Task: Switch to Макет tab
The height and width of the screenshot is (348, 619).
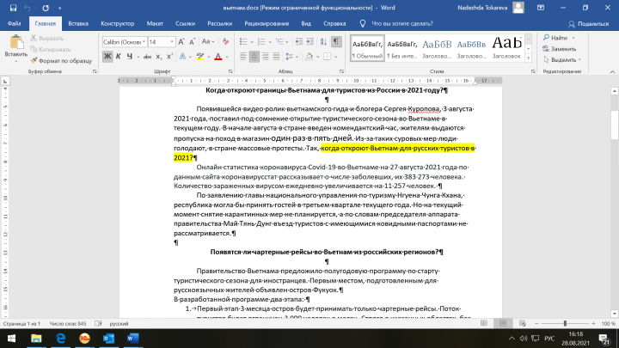Action: click(155, 24)
